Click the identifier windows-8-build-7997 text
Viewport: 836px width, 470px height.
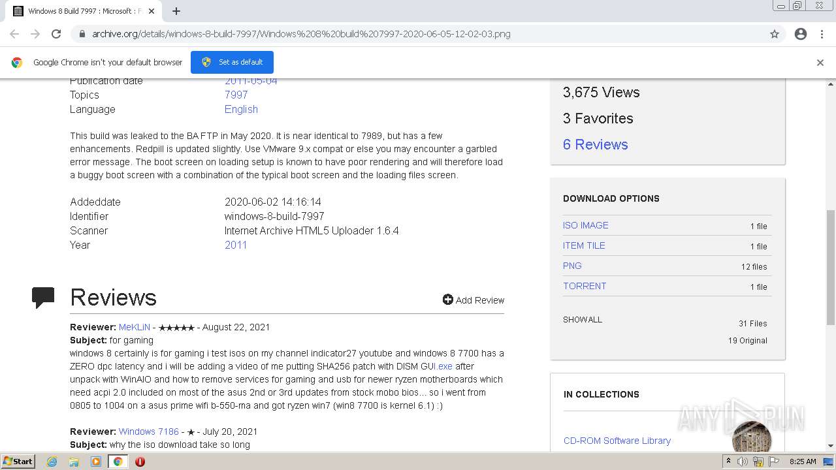pos(274,216)
